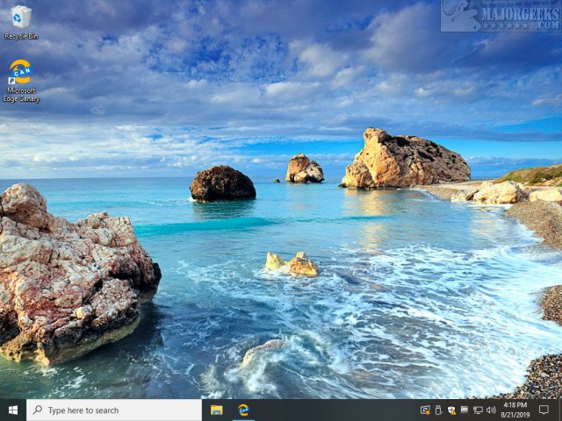
Task: Open Windows Security tray icon with warning
Action: click(x=451, y=410)
